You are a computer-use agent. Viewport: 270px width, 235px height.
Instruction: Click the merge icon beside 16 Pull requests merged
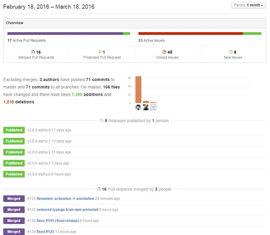tap(99, 189)
